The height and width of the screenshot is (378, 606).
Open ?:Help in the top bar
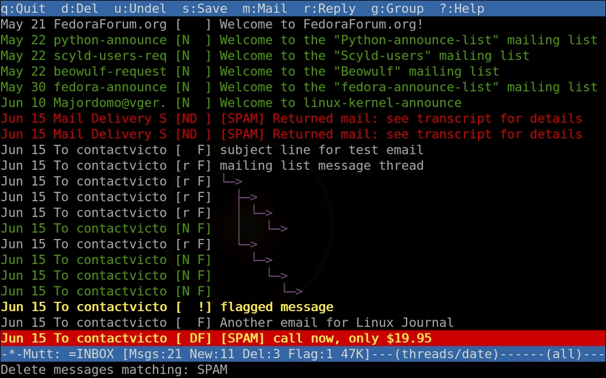pos(462,8)
